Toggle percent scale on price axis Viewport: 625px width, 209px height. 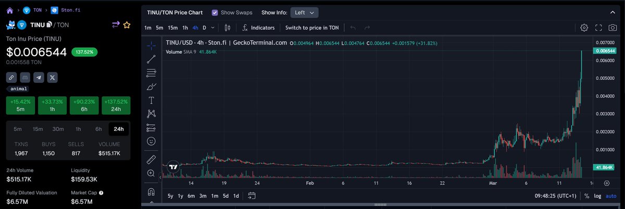tap(587, 196)
